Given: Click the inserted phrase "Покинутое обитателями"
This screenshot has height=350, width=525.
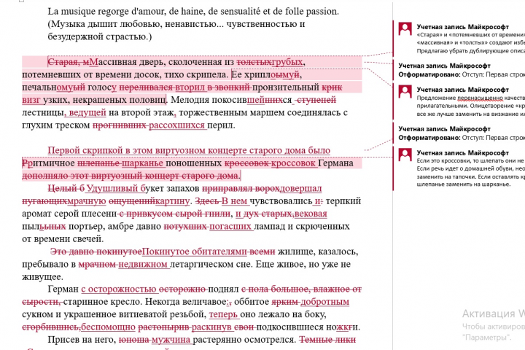Looking at the screenshot, I should (x=195, y=251).
